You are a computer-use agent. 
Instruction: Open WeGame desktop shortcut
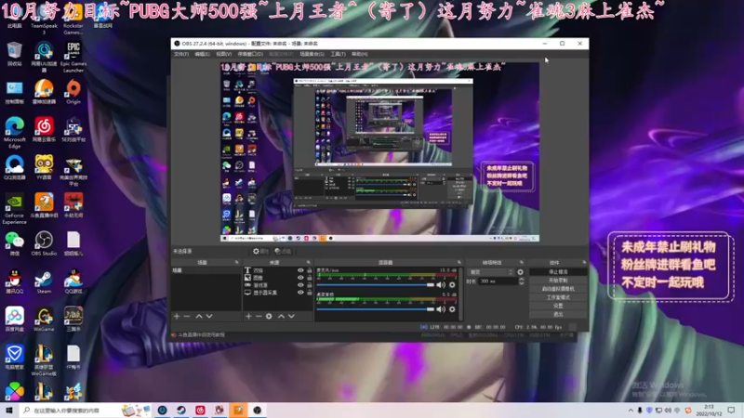coord(44,320)
